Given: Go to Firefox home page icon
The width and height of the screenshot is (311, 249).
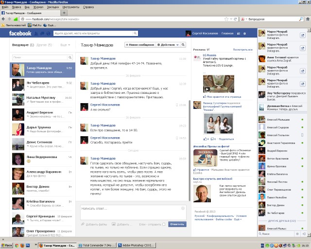Looking at the screenshot, I should click(308, 19).
